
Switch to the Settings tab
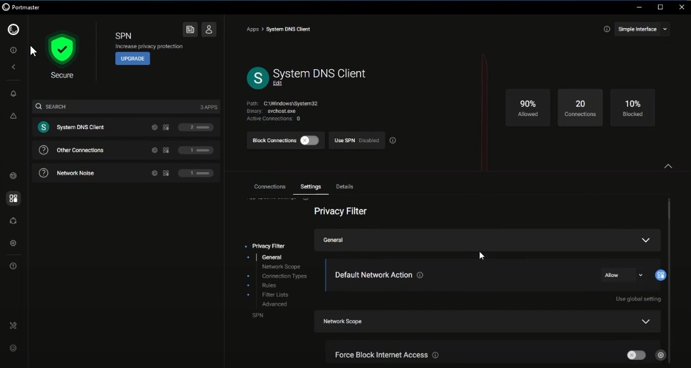[x=311, y=186]
